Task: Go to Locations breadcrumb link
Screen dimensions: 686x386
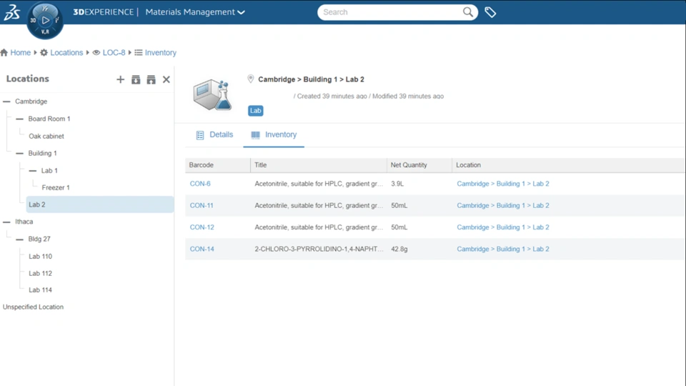Action: click(x=66, y=52)
